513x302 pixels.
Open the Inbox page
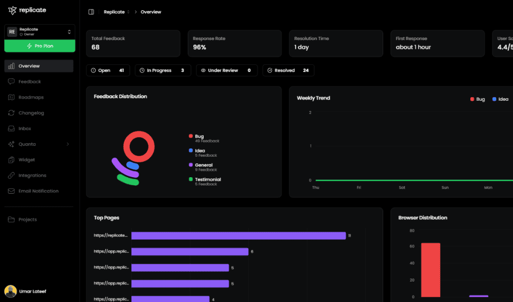pos(25,128)
